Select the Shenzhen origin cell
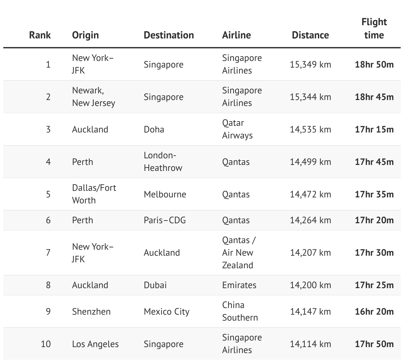 pos(91,312)
